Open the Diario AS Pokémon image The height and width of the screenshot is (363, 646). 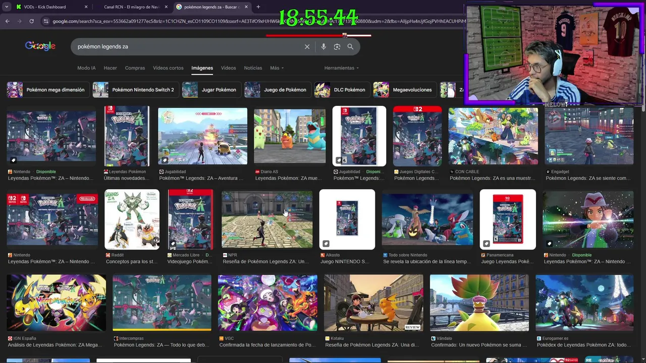point(290,136)
